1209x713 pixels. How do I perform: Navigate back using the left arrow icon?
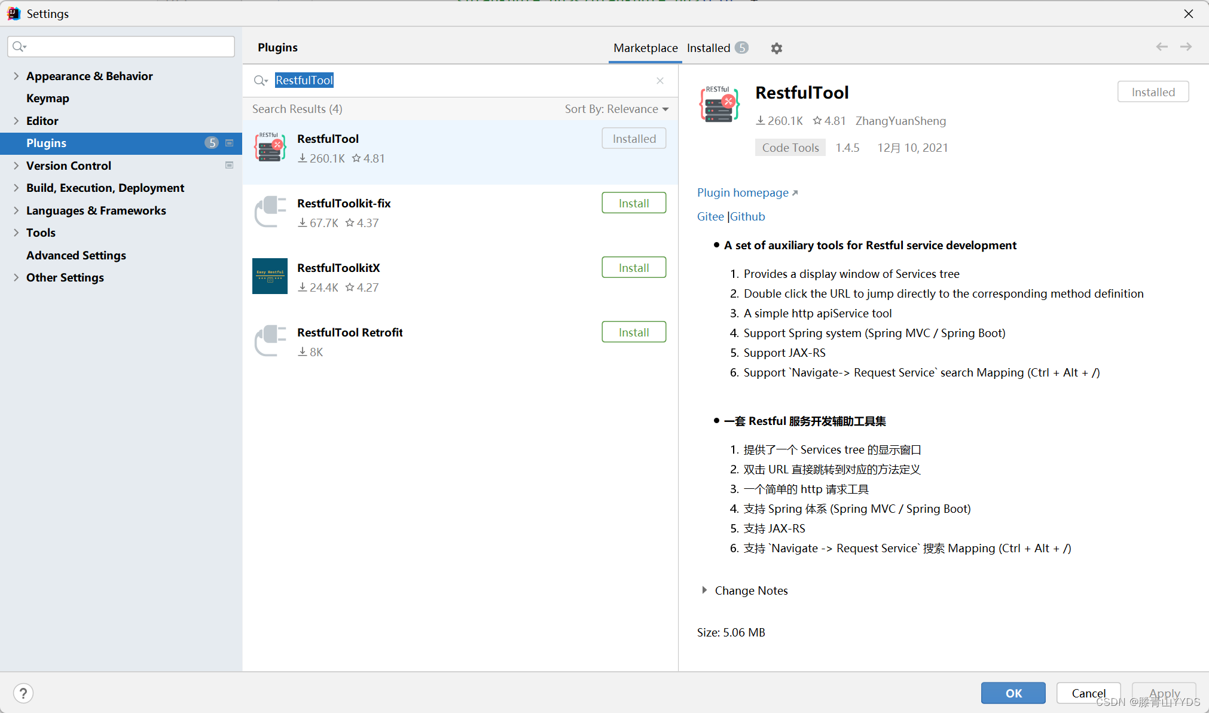tap(1162, 47)
